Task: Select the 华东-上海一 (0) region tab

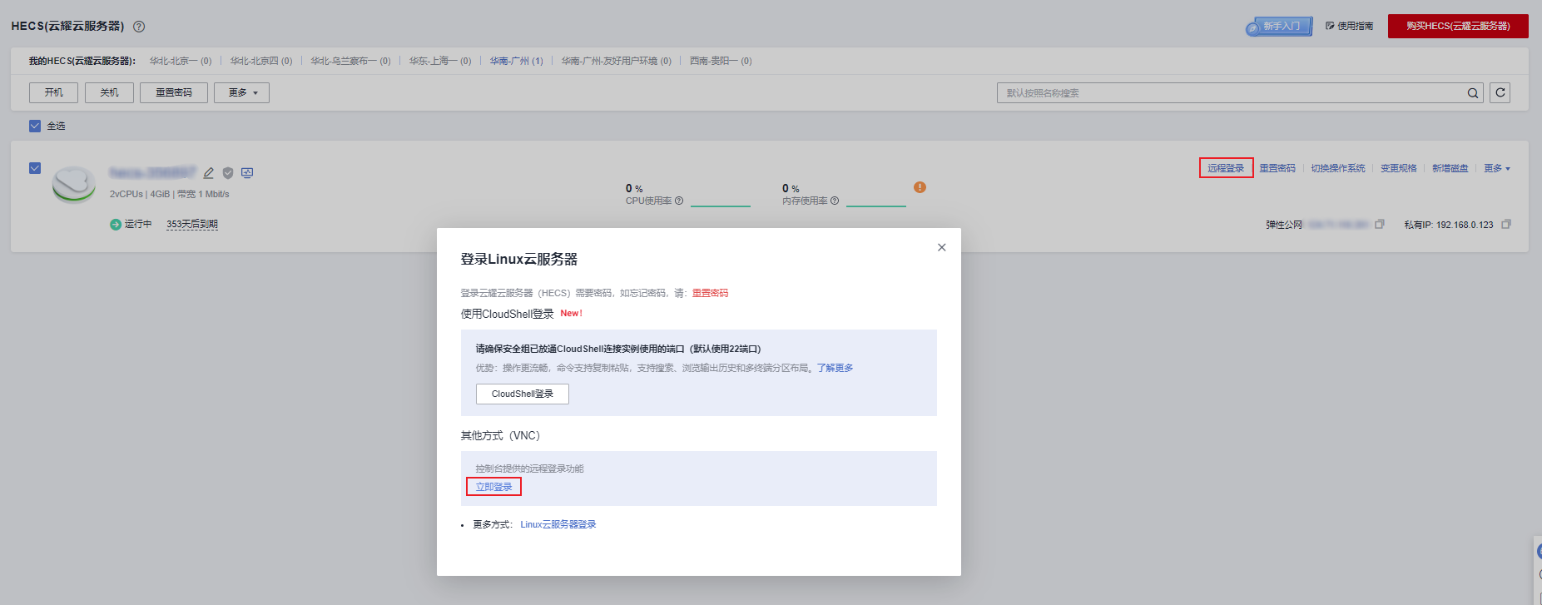Action: click(x=440, y=61)
